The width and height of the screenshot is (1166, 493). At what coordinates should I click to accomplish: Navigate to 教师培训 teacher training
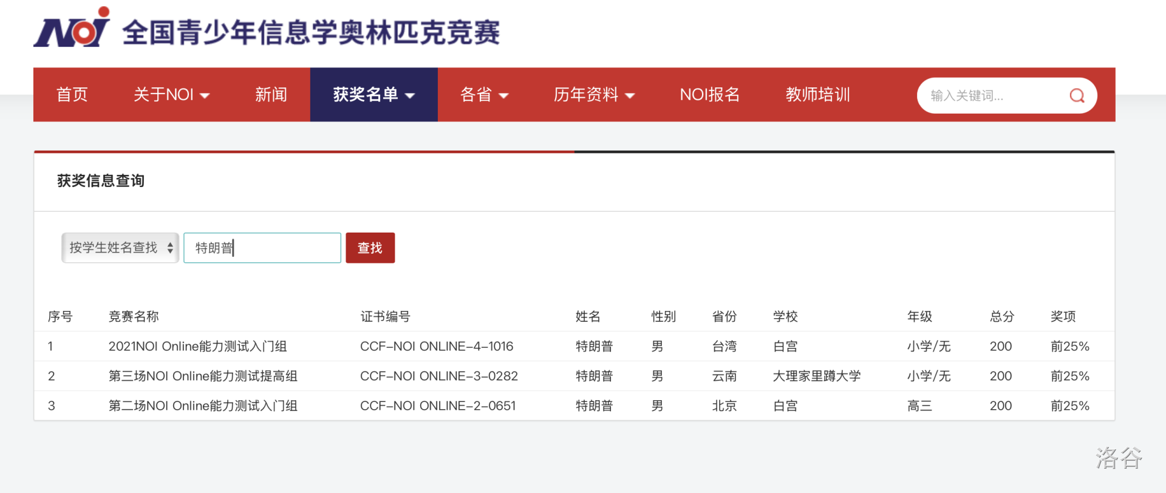coord(817,95)
